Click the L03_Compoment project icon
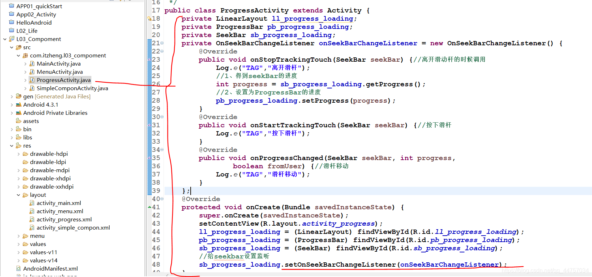The image size is (592, 277). [12, 39]
